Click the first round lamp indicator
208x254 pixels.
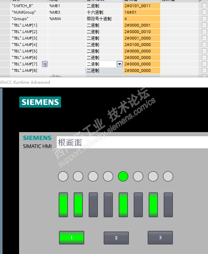pos(63,176)
